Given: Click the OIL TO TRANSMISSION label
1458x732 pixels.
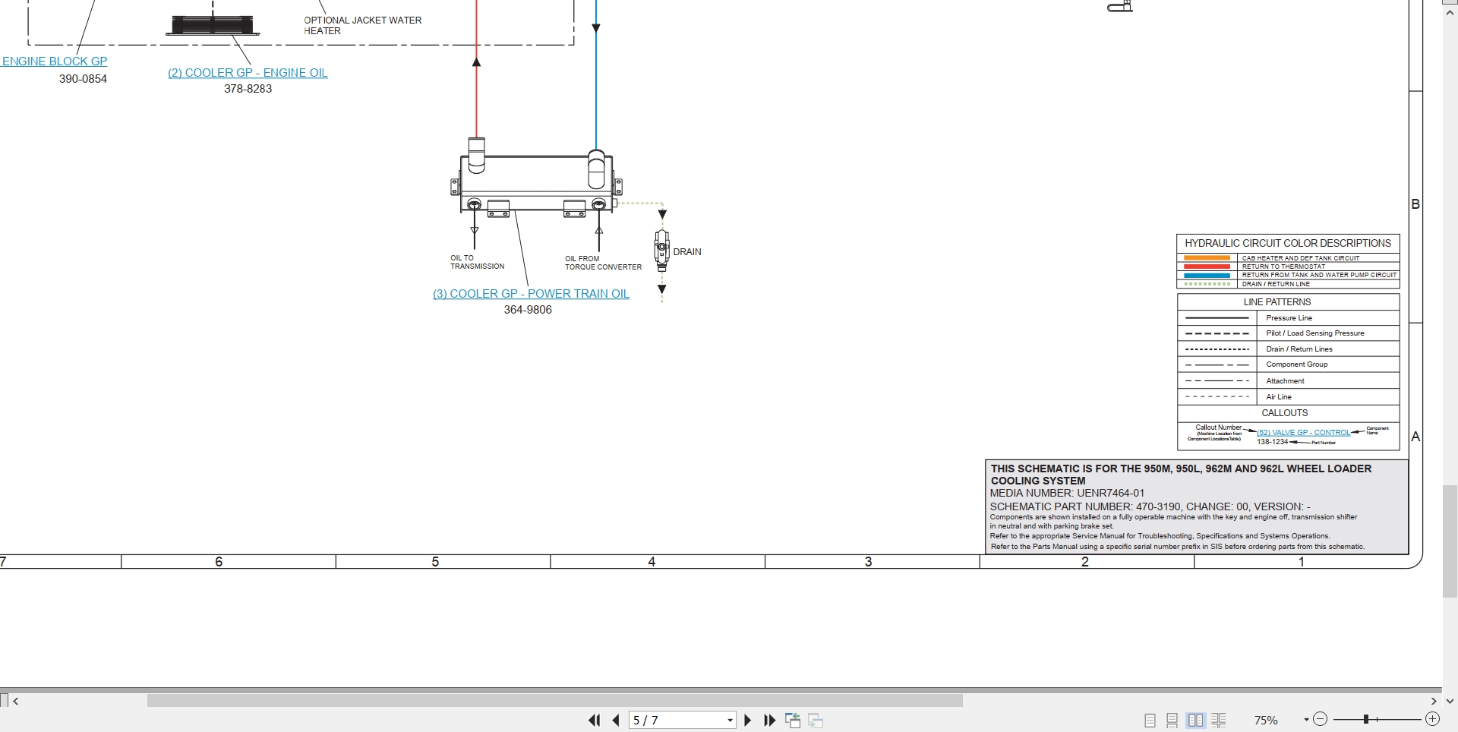Looking at the screenshot, I should coord(477,262).
